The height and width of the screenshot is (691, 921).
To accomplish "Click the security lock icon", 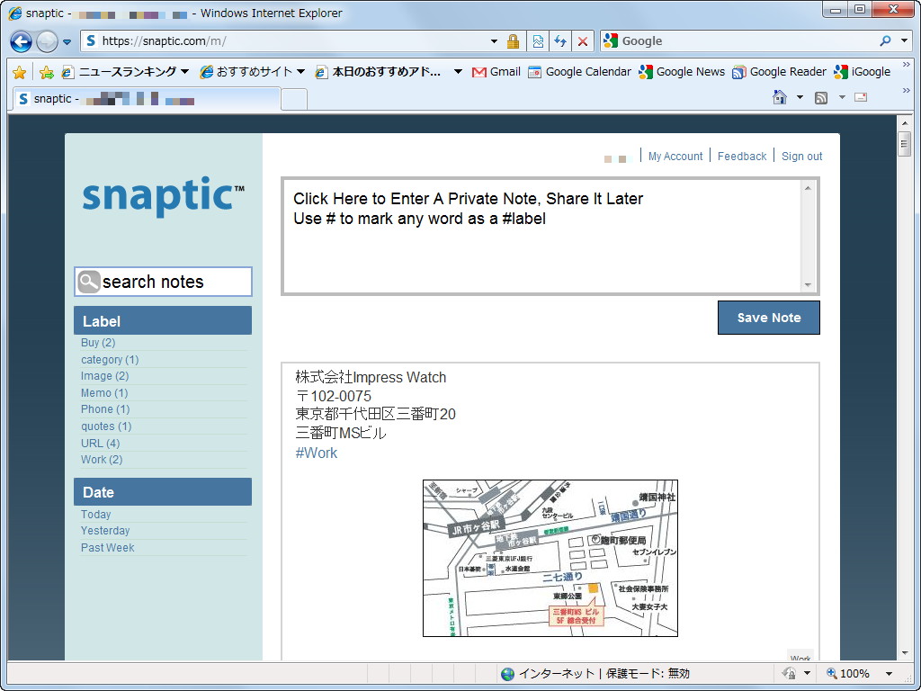I will pos(513,41).
